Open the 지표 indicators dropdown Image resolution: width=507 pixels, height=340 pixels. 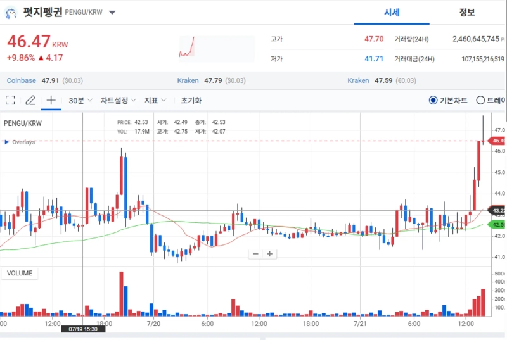click(155, 100)
